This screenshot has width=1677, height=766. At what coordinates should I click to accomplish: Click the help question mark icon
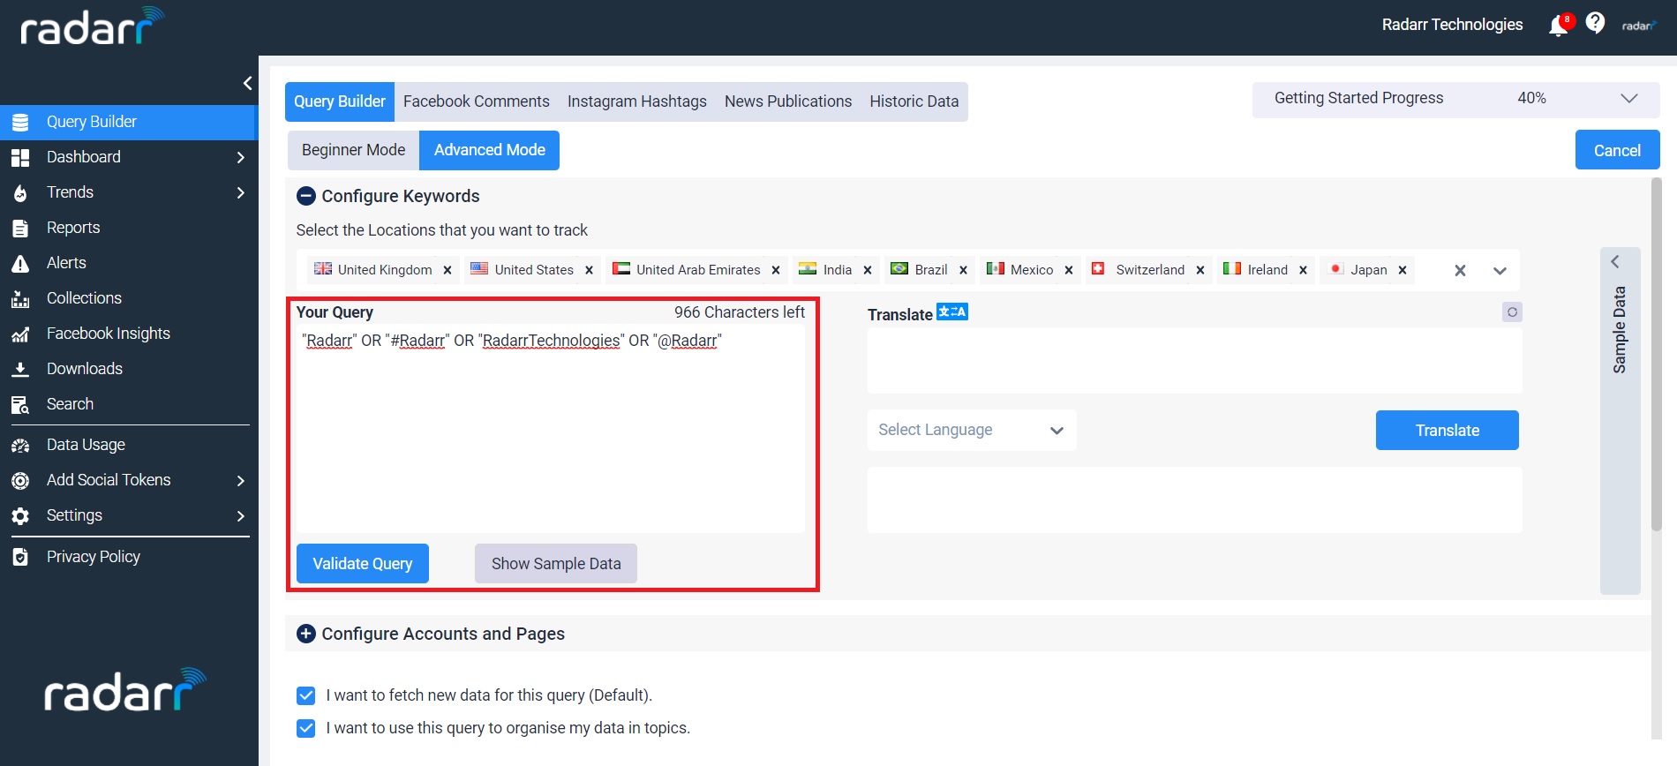(x=1595, y=23)
